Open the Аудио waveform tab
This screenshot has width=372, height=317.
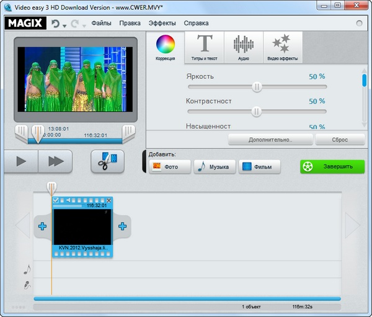pyautogui.click(x=244, y=48)
